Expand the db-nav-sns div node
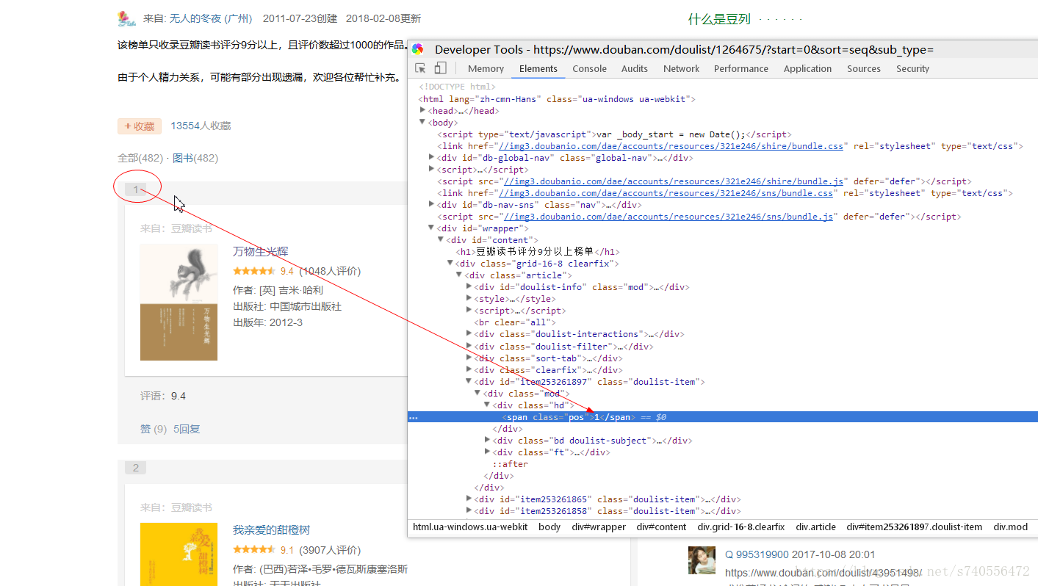The image size is (1038, 586). [431, 204]
